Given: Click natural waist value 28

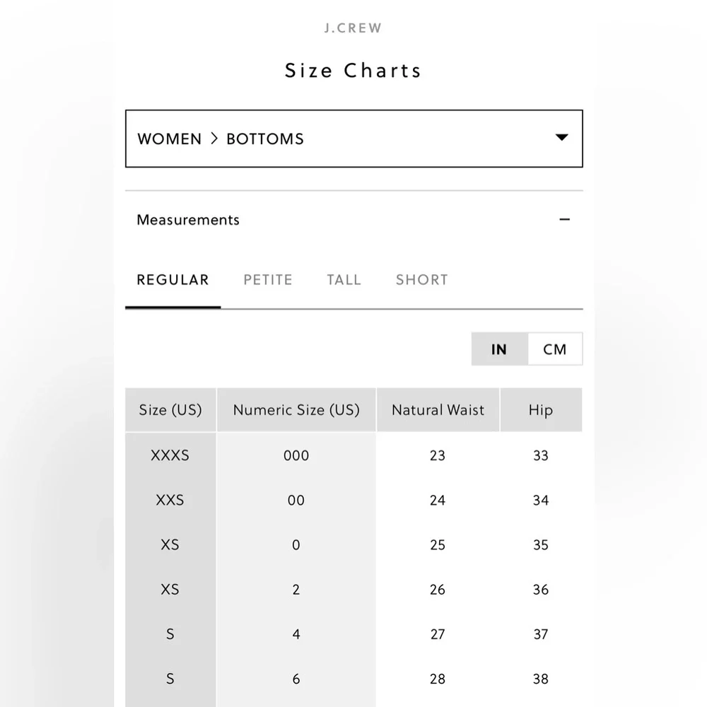Looking at the screenshot, I should click(438, 679).
